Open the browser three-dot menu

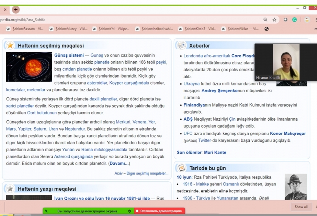pos(316,20)
